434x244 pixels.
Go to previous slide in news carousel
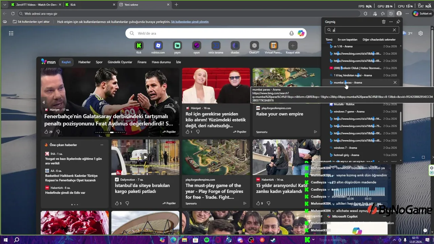pyautogui.click(x=43, y=102)
